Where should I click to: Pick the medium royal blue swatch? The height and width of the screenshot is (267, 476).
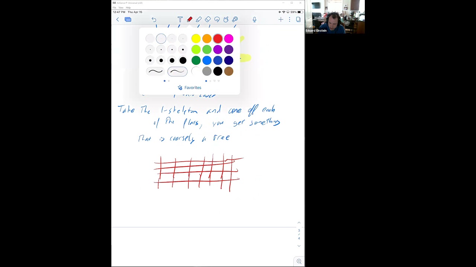coord(218,60)
